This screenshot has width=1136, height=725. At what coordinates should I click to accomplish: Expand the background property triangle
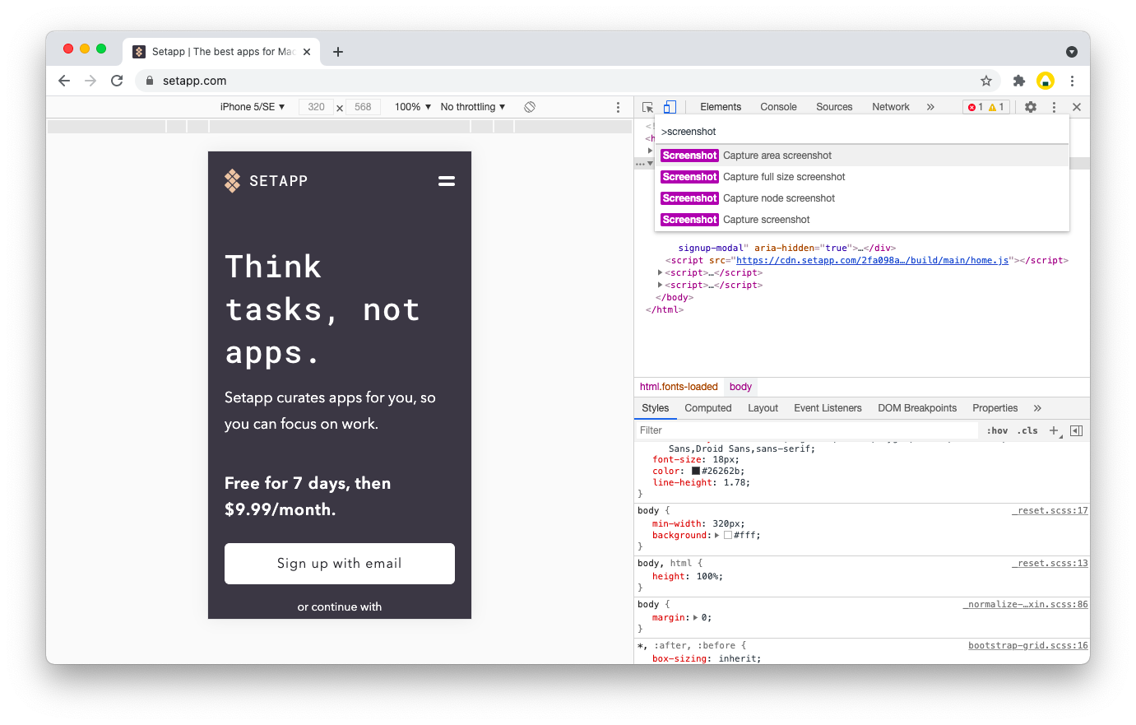716,536
